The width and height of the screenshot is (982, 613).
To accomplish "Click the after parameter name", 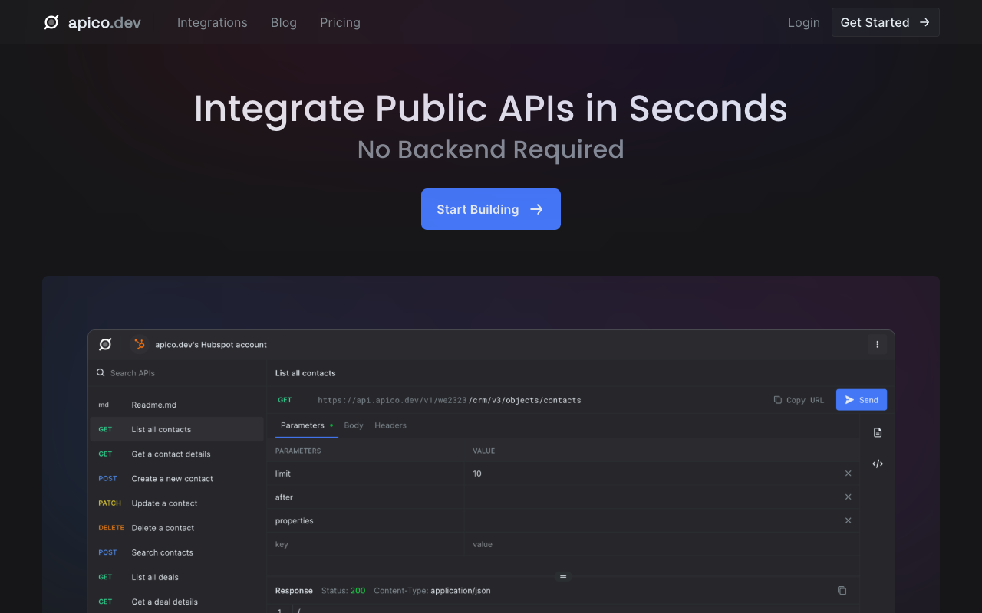I will (x=284, y=497).
